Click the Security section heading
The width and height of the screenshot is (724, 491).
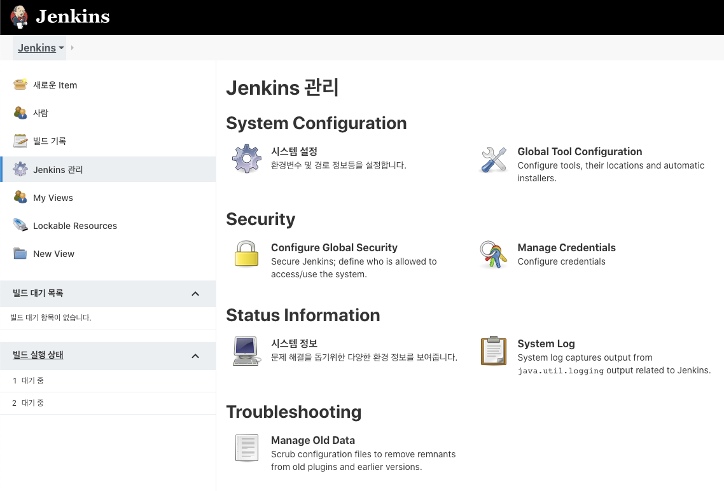pos(260,219)
